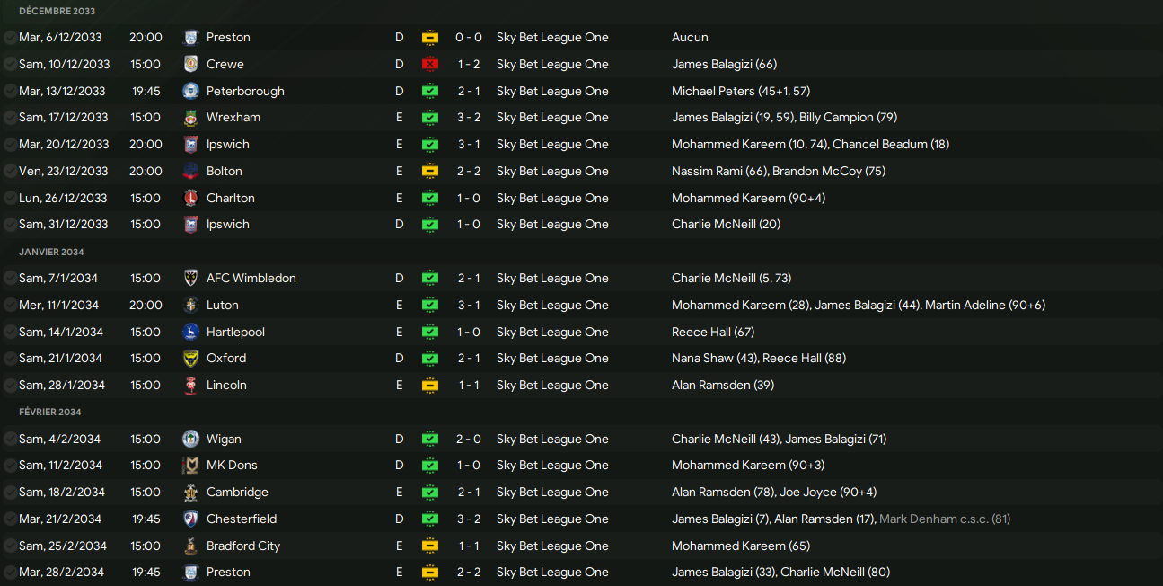This screenshot has height=586, width=1163.
Task: Toggle the check circle for 13/12/2033 match
Action: coord(10,91)
